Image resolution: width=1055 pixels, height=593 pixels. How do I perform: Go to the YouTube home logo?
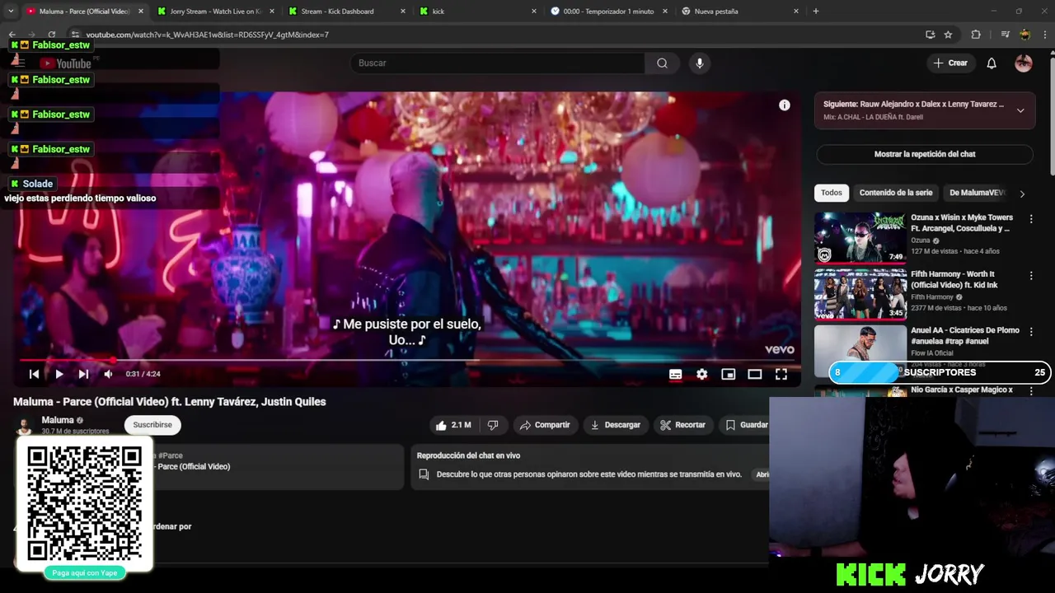pos(65,63)
